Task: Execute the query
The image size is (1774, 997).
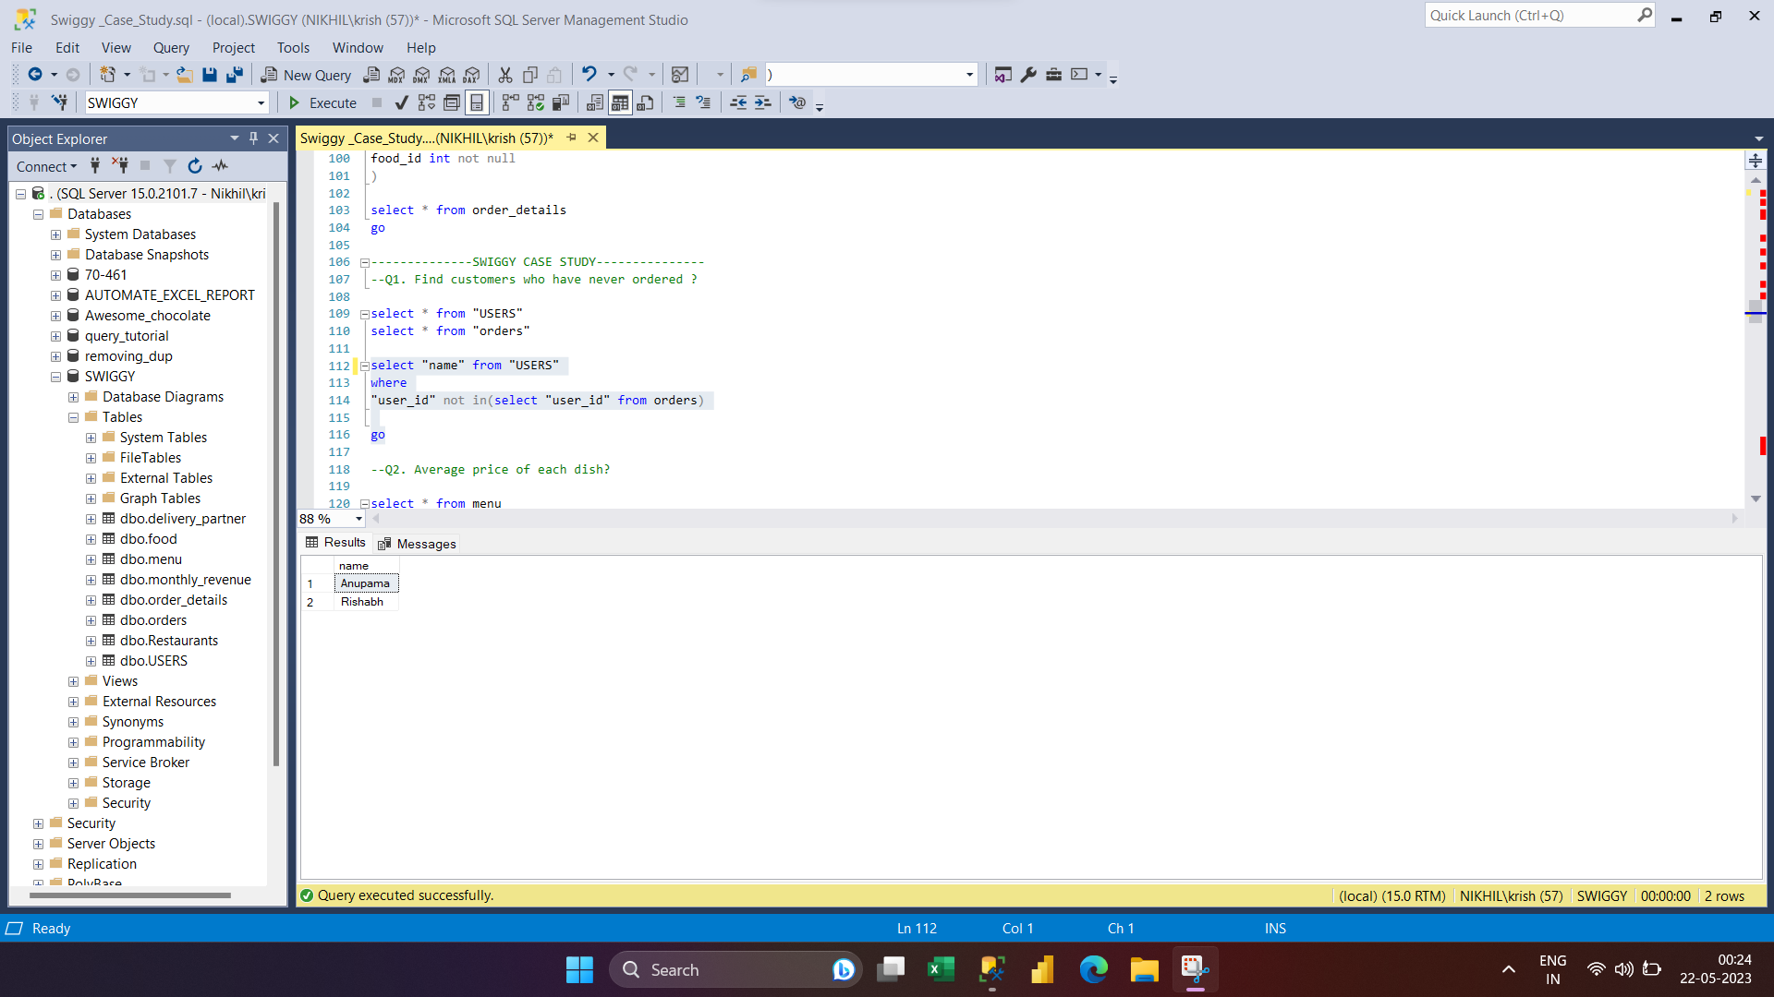Action: pos(322,102)
